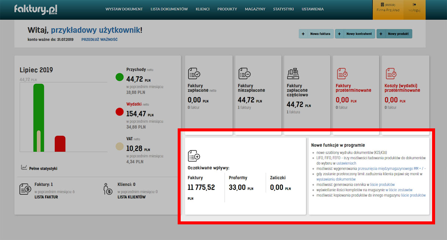This screenshot has width=447, height=240.
Task: Click the red Wydatki color circle
Action: [x=120, y=112]
